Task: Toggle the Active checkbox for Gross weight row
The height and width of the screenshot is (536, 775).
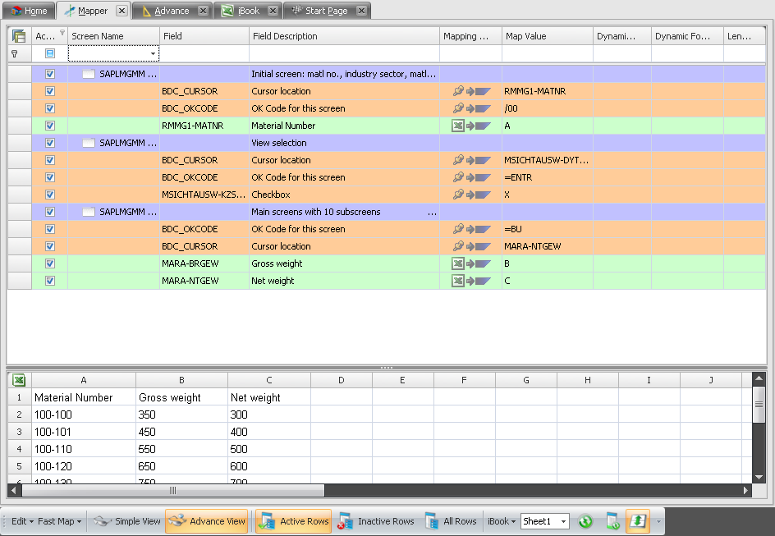Action: point(50,263)
